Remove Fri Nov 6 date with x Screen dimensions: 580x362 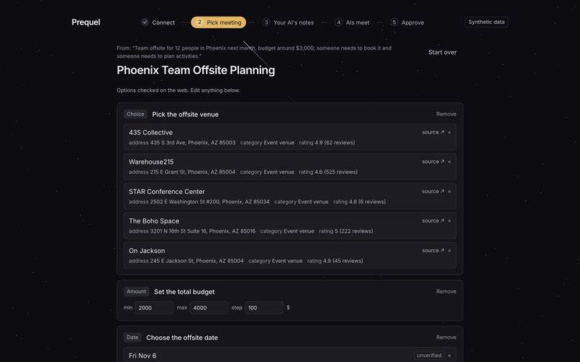[x=450, y=356]
